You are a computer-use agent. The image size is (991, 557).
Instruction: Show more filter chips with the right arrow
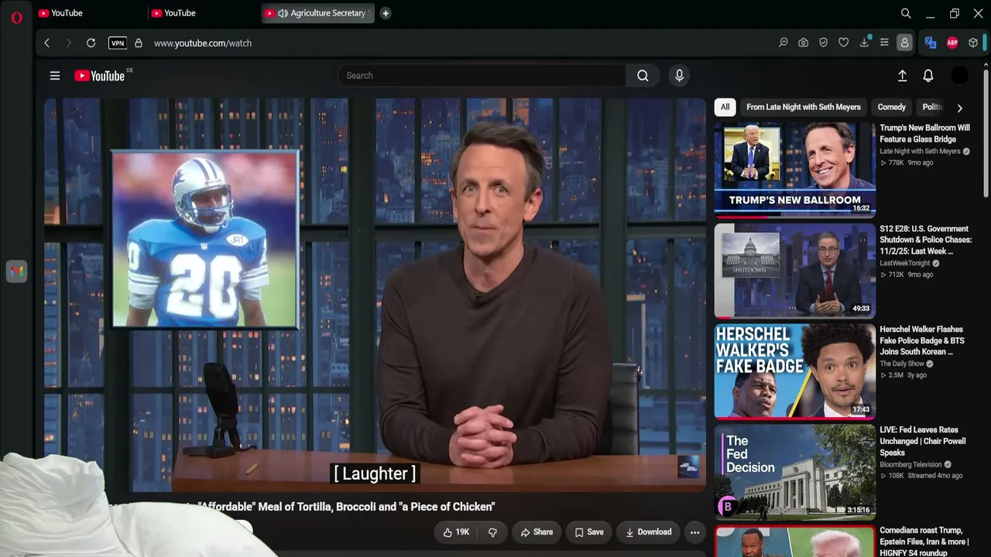(960, 108)
